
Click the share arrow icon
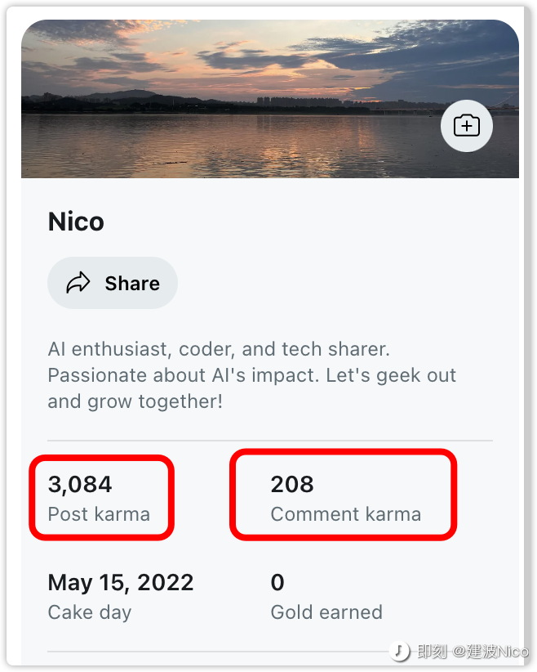(78, 284)
